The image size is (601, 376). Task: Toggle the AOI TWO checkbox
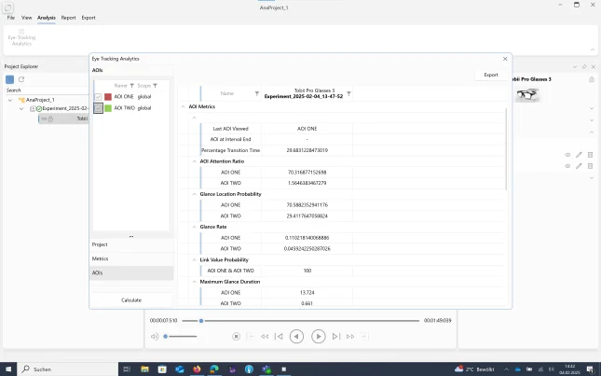98,108
